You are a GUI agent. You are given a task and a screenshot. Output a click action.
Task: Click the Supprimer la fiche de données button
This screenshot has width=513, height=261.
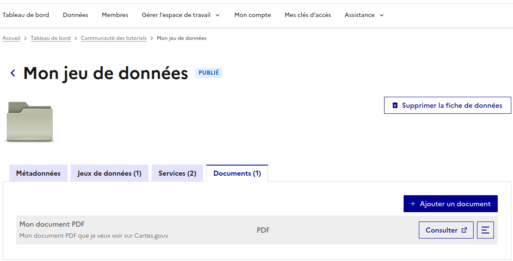(447, 105)
